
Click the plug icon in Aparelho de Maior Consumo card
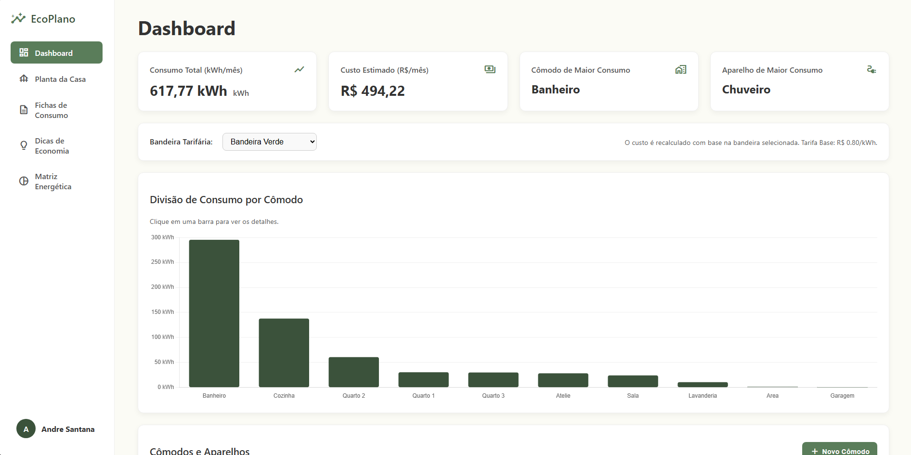click(872, 69)
